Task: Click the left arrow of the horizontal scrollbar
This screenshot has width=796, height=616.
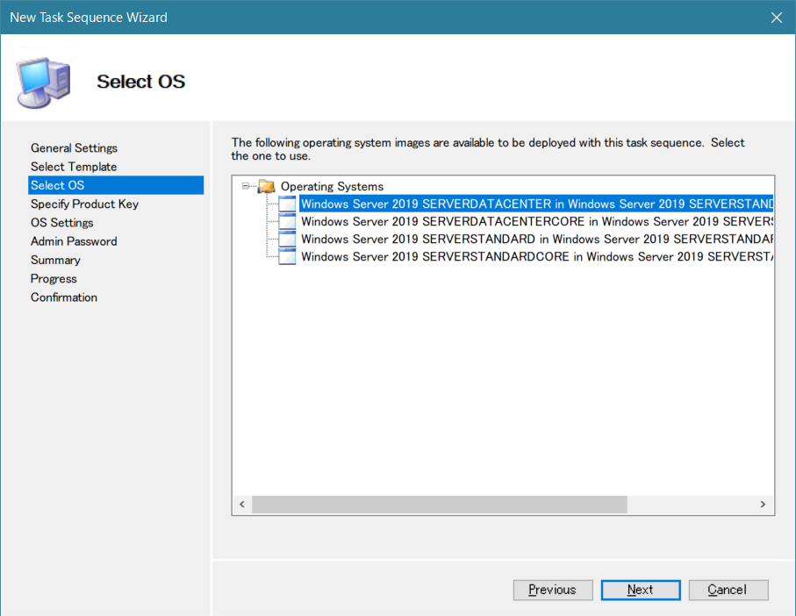Action: click(x=242, y=504)
